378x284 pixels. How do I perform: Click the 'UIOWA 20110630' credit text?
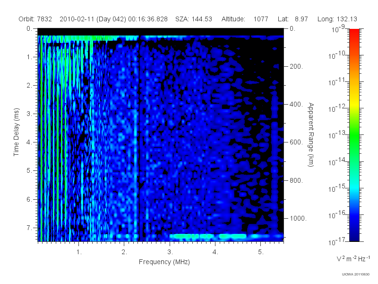pyautogui.click(x=356, y=274)
